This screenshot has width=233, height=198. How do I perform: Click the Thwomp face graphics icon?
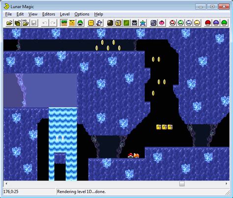tap(135, 23)
